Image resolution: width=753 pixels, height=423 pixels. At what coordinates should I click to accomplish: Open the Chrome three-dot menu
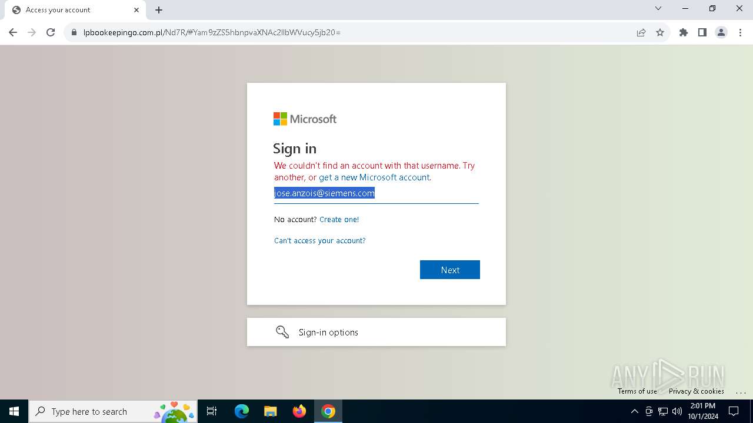point(739,32)
